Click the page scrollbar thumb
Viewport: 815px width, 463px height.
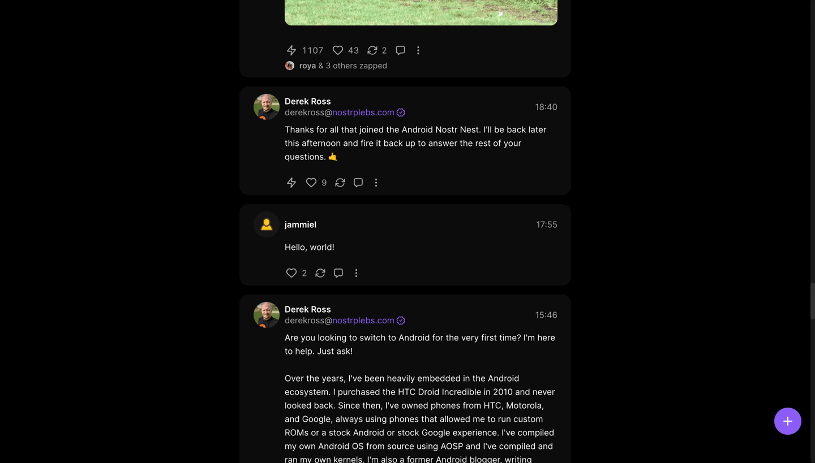tap(812, 301)
